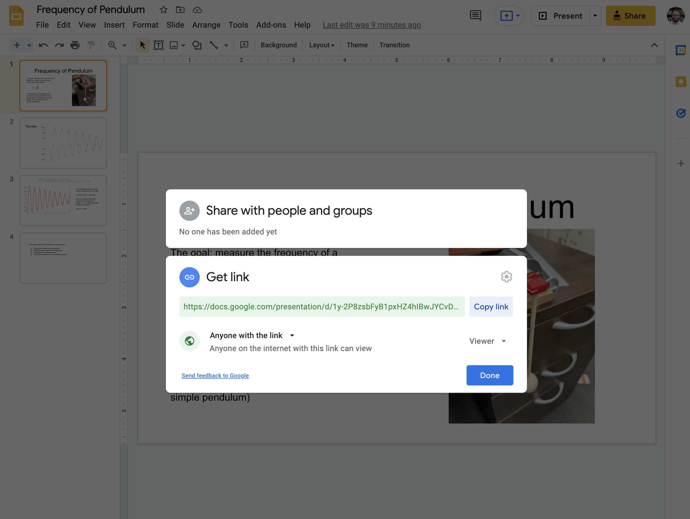Open the Edit menu
The image size is (690, 519).
pyautogui.click(x=64, y=25)
